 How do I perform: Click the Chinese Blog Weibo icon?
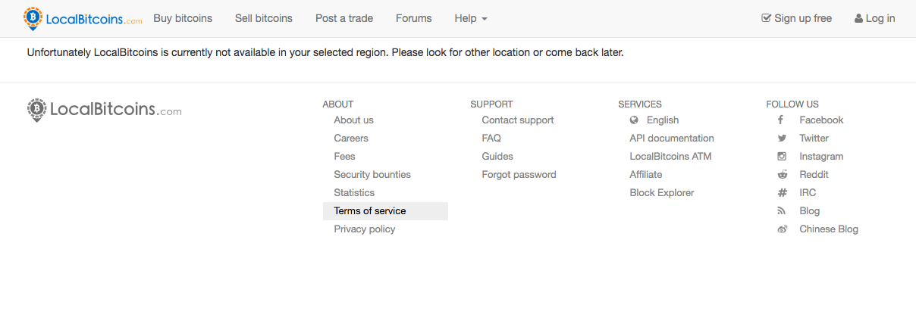tap(782, 229)
